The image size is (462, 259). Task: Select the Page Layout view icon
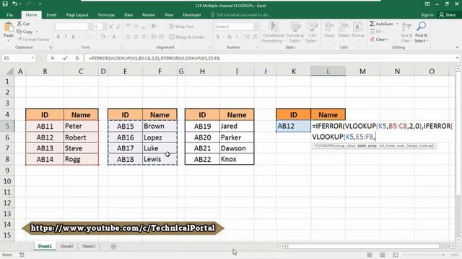coord(383,255)
